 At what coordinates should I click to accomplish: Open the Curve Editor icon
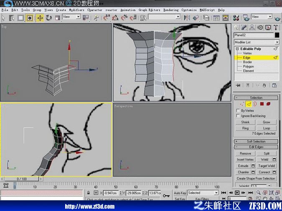[x=216, y=18]
